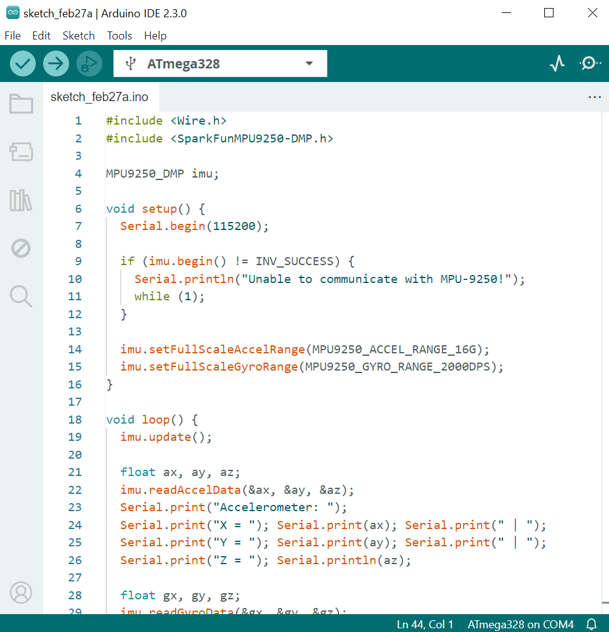Click on #include <Wire.h> line

(166, 121)
